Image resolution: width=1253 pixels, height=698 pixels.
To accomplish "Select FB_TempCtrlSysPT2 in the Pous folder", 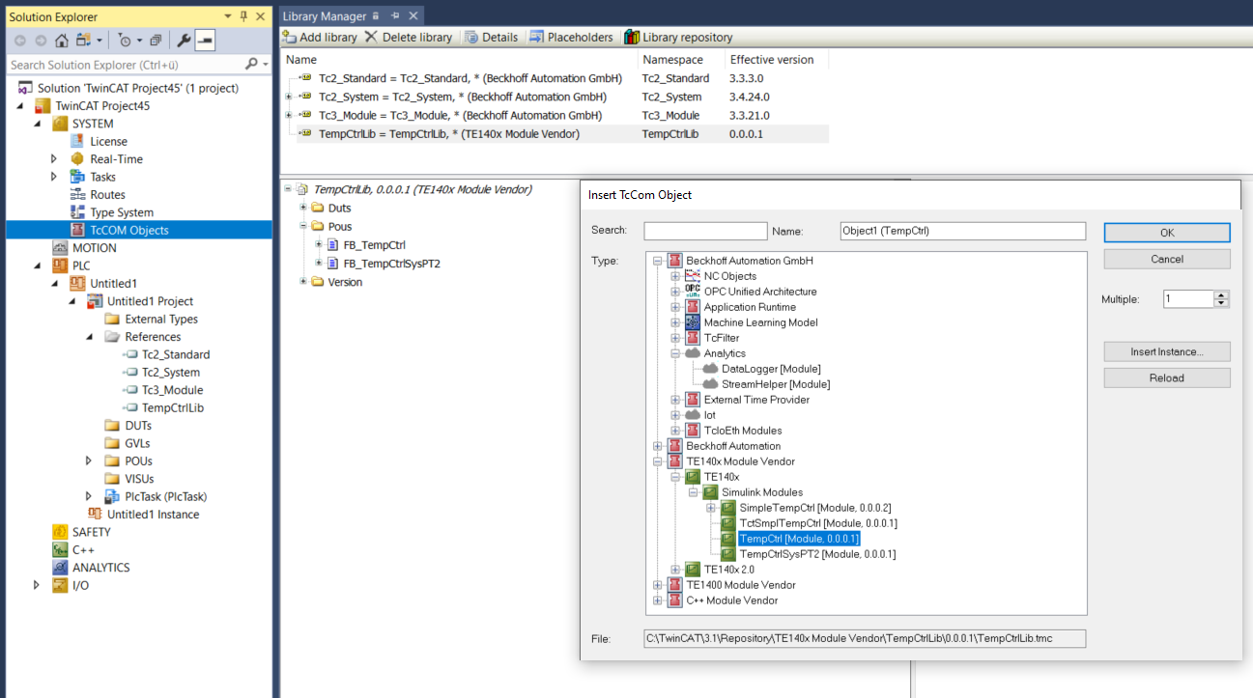I will (391, 264).
